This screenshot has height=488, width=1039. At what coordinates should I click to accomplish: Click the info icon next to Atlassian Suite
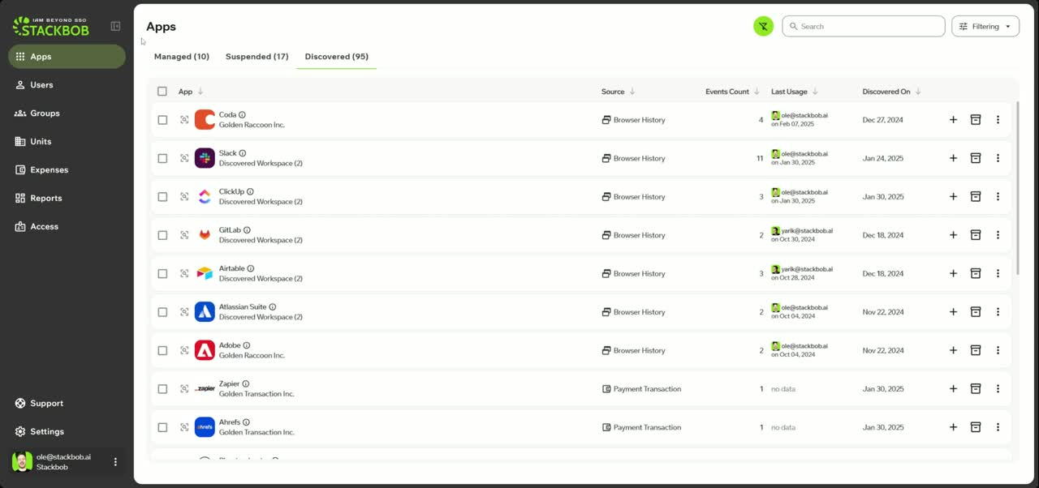[x=273, y=307]
